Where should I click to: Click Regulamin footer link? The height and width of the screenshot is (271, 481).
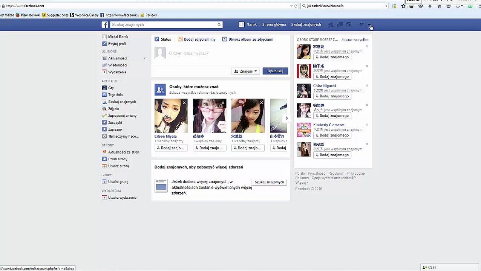(336, 174)
